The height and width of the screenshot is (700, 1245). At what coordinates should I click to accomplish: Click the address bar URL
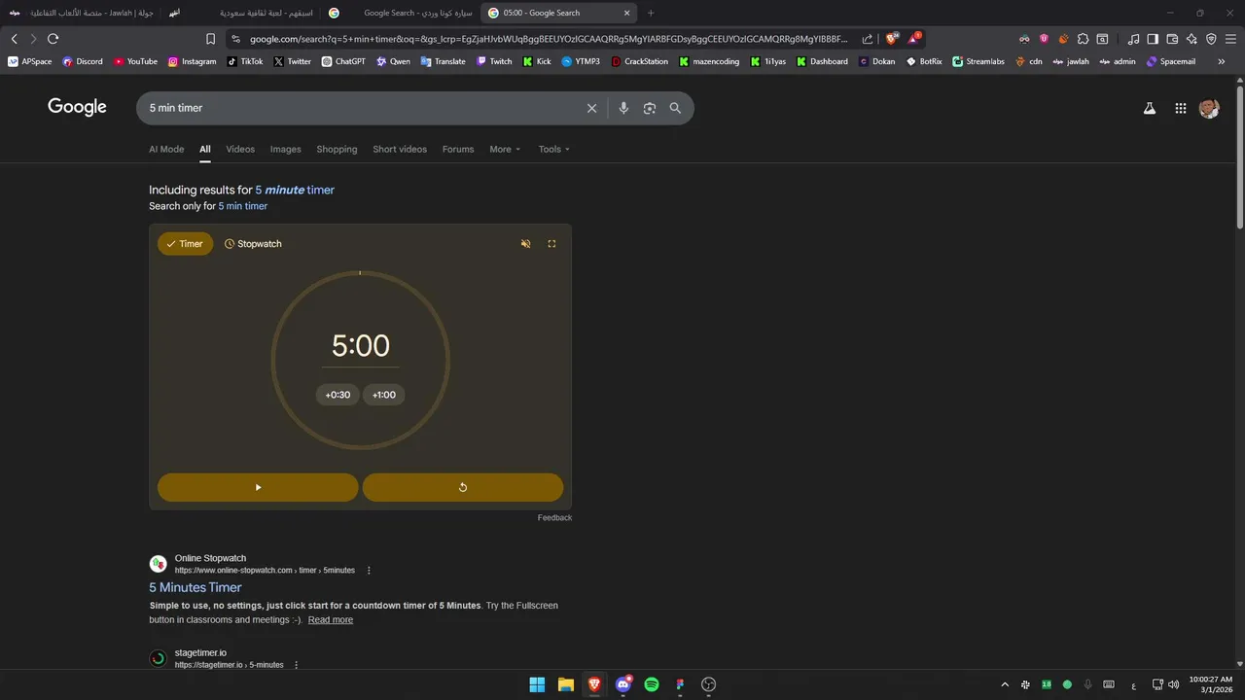[549, 39]
